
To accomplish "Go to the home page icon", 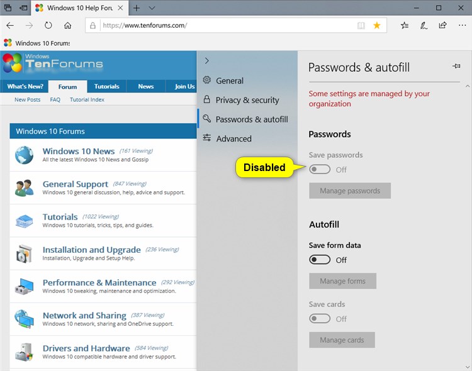I will tap(68, 25).
